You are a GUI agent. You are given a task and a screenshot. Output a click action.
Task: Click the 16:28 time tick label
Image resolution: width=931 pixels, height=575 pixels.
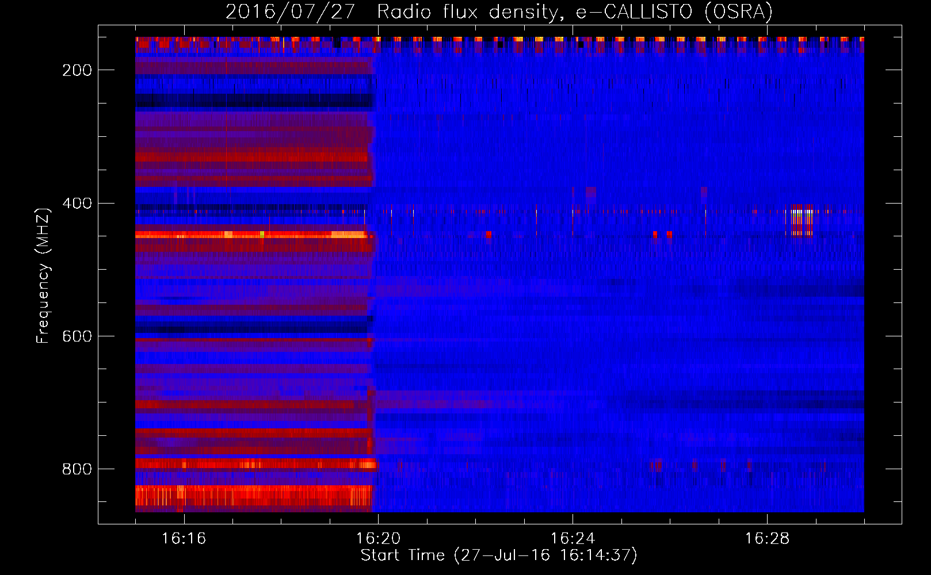767,538
